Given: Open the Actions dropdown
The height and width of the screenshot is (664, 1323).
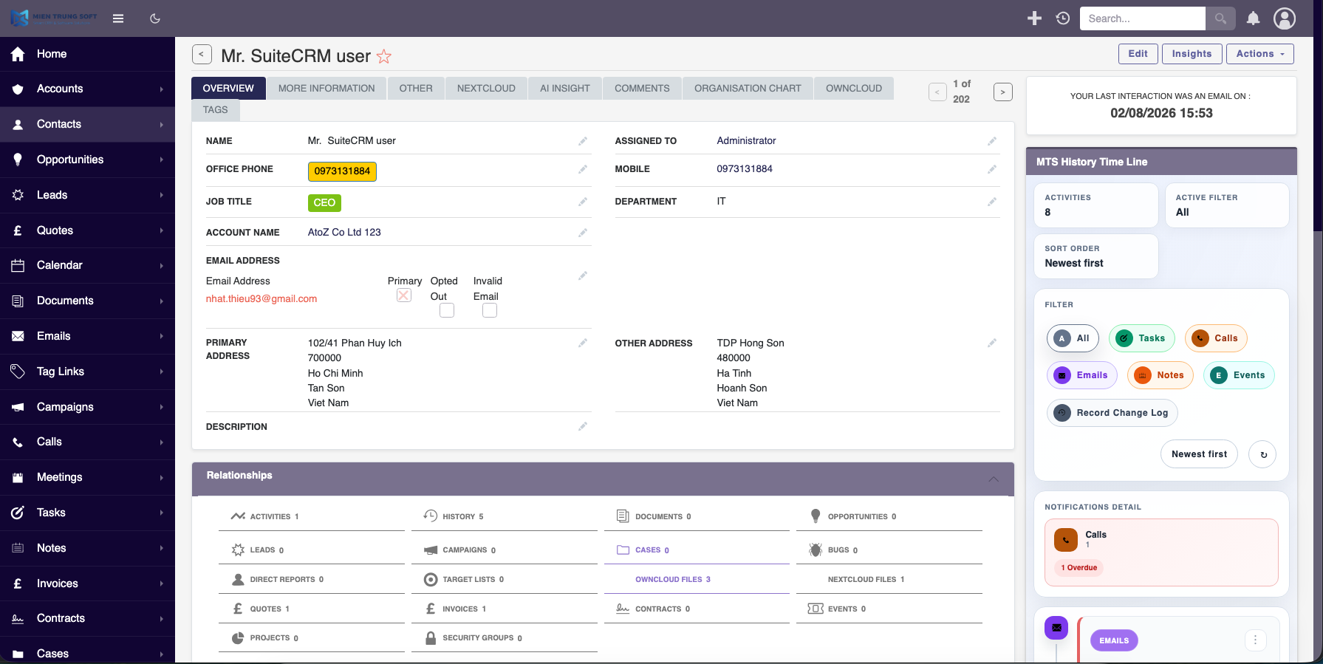Looking at the screenshot, I should point(1260,54).
